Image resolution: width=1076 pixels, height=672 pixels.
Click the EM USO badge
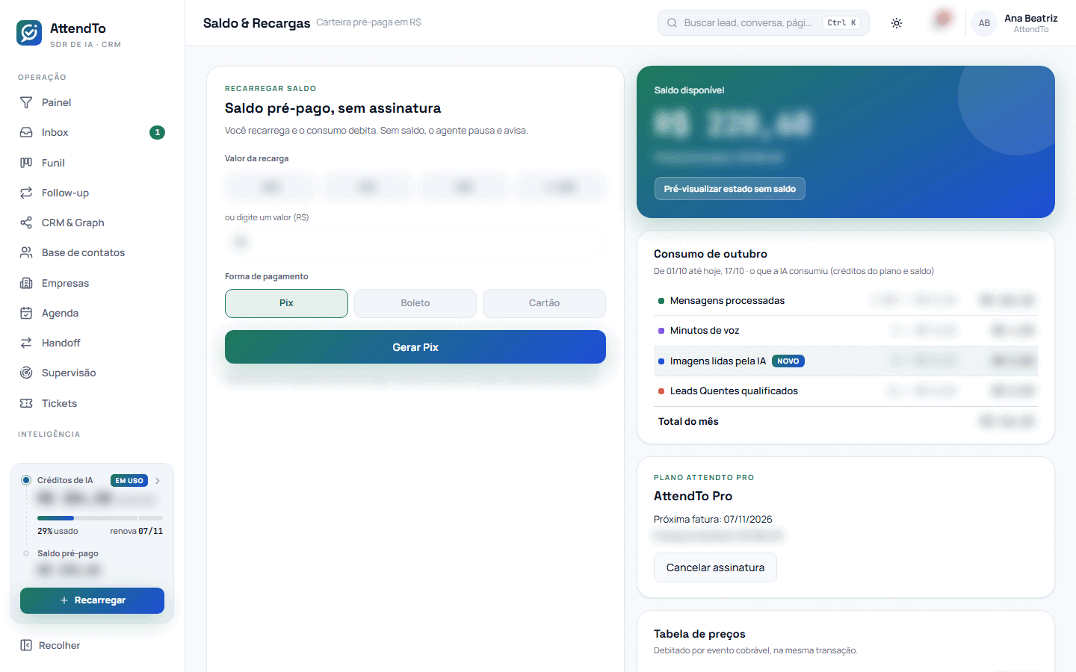[x=129, y=481]
